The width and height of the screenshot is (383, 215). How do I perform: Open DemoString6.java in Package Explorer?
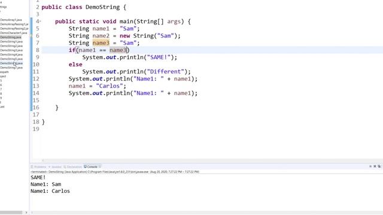click(x=11, y=63)
